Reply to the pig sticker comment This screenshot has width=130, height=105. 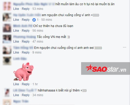click(26, 84)
